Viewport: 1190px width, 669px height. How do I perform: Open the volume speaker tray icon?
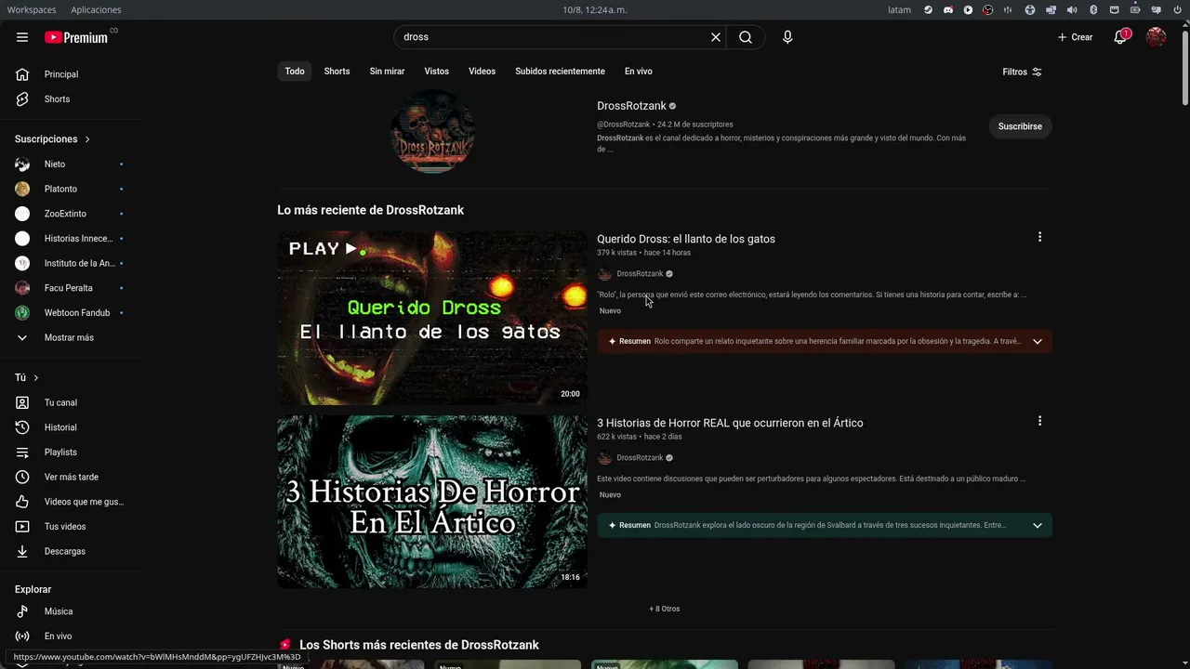[x=1072, y=10]
